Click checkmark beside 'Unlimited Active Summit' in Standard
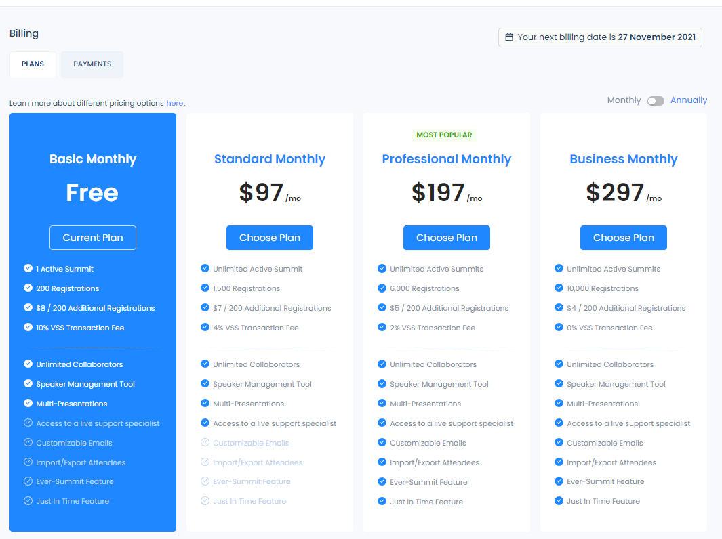The width and height of the screenshot is (722, 539). tap(205, 268)
